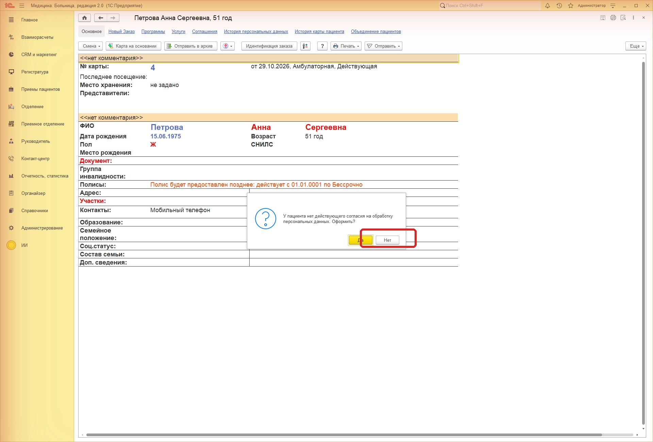Click the card number 4
The image size is (653, 442).
(153, 68)
